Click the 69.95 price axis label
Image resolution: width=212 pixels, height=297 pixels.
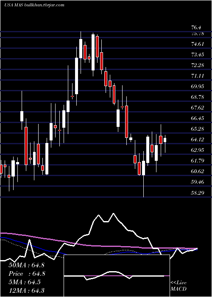198,87
